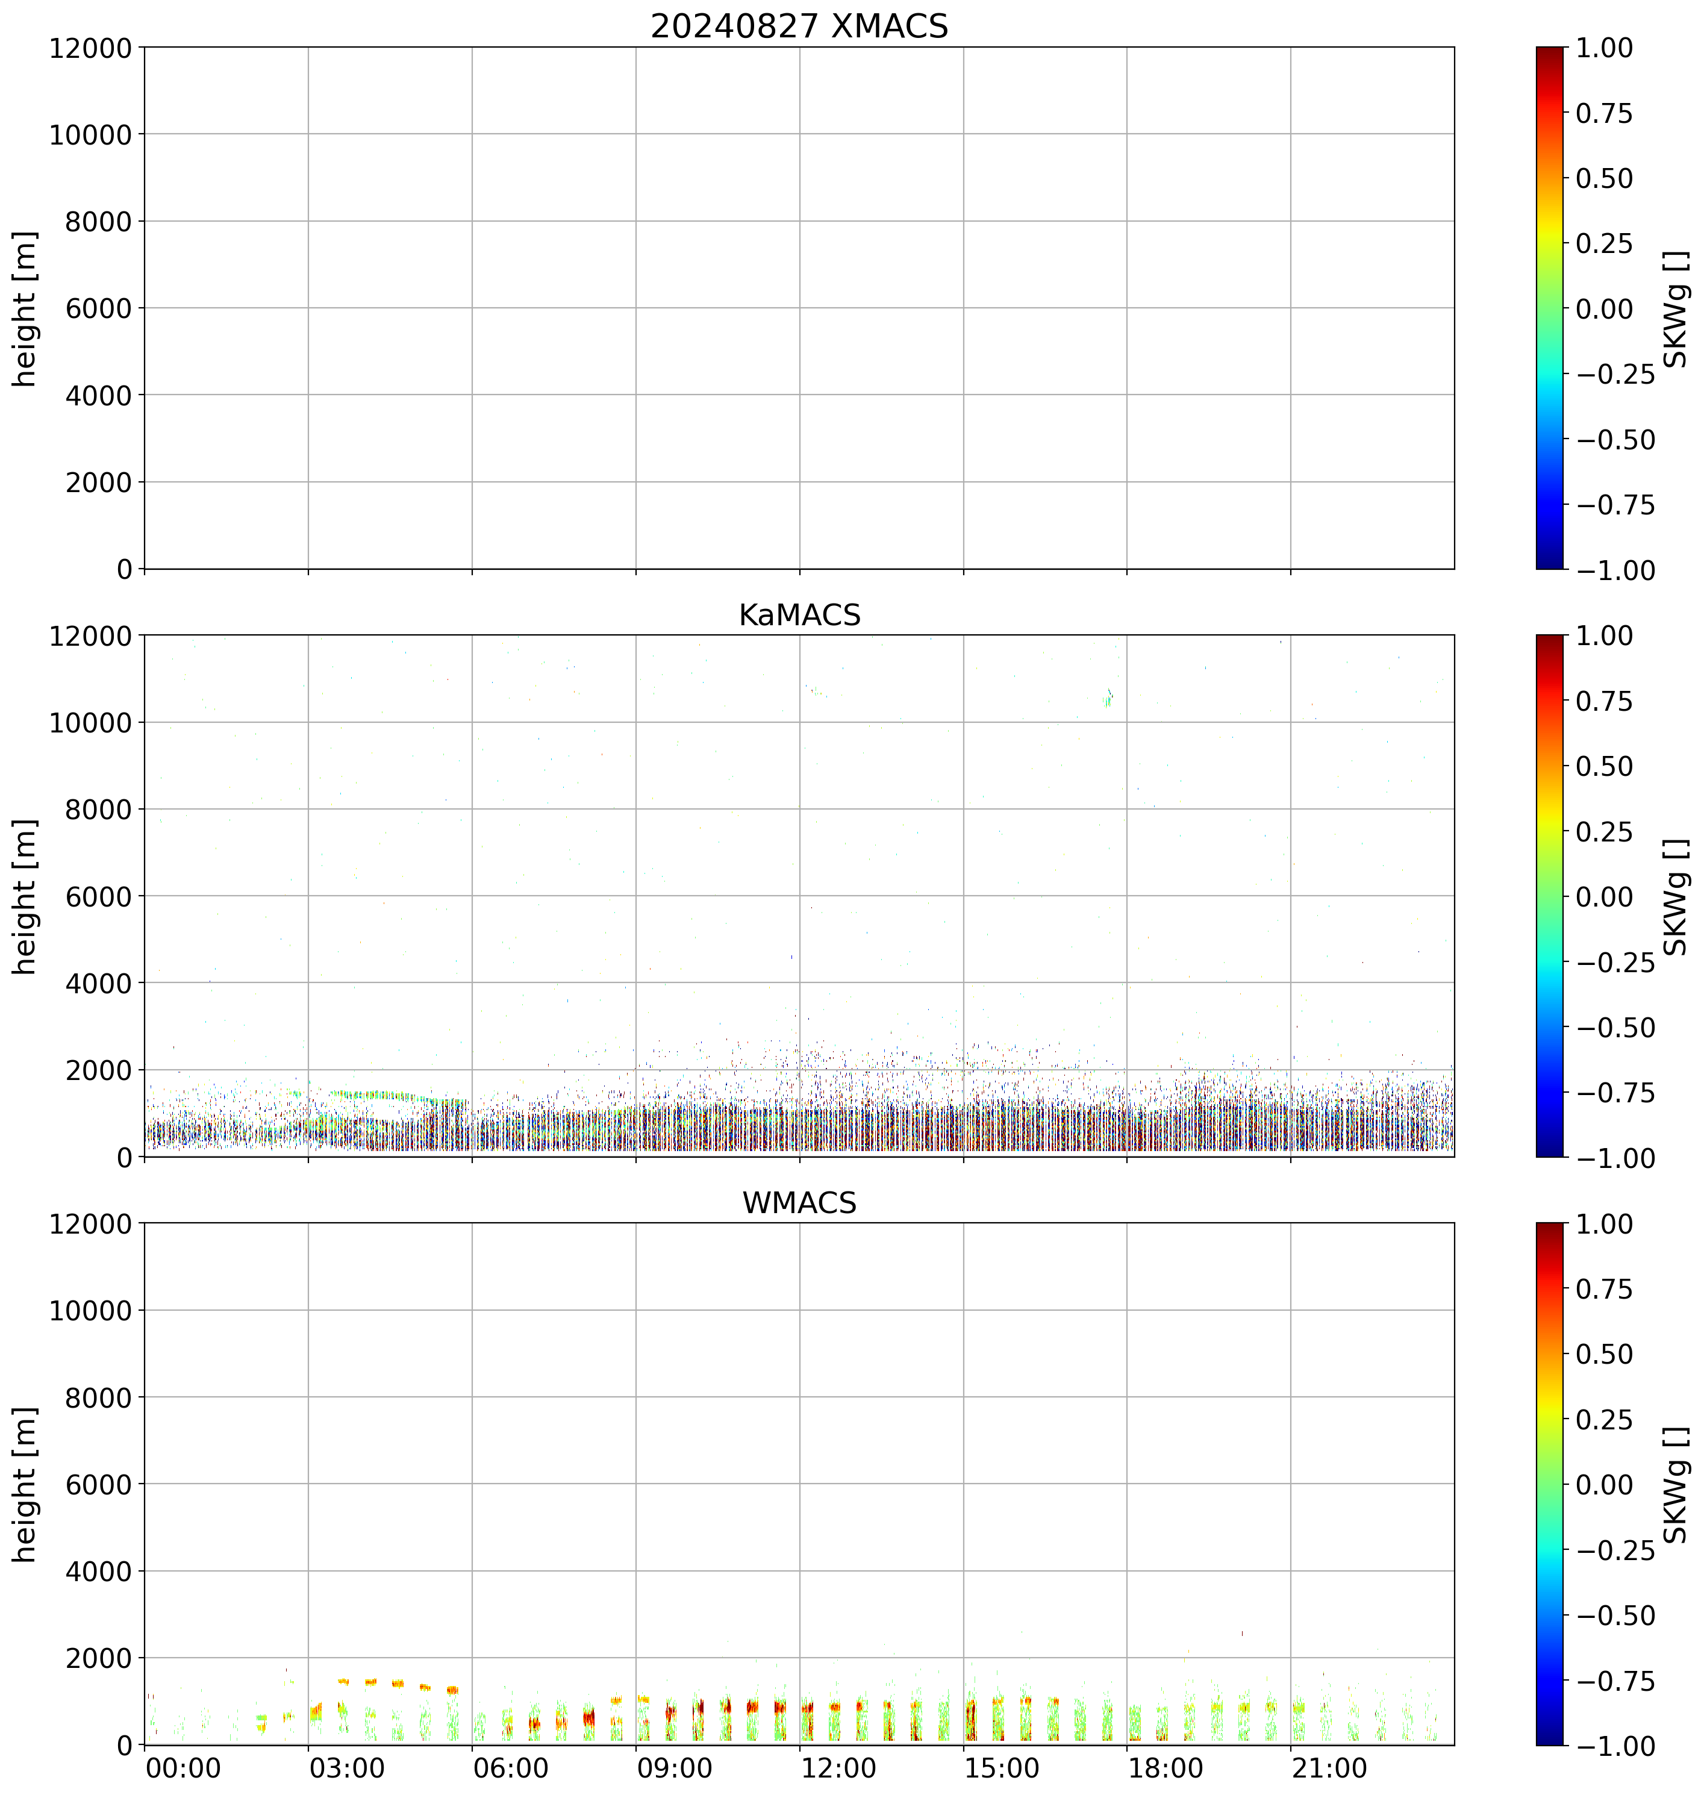
Task: Click the −1.00 tick on WMACS colorbar
Action: pyautogui.click(x=1616, y=1745)
